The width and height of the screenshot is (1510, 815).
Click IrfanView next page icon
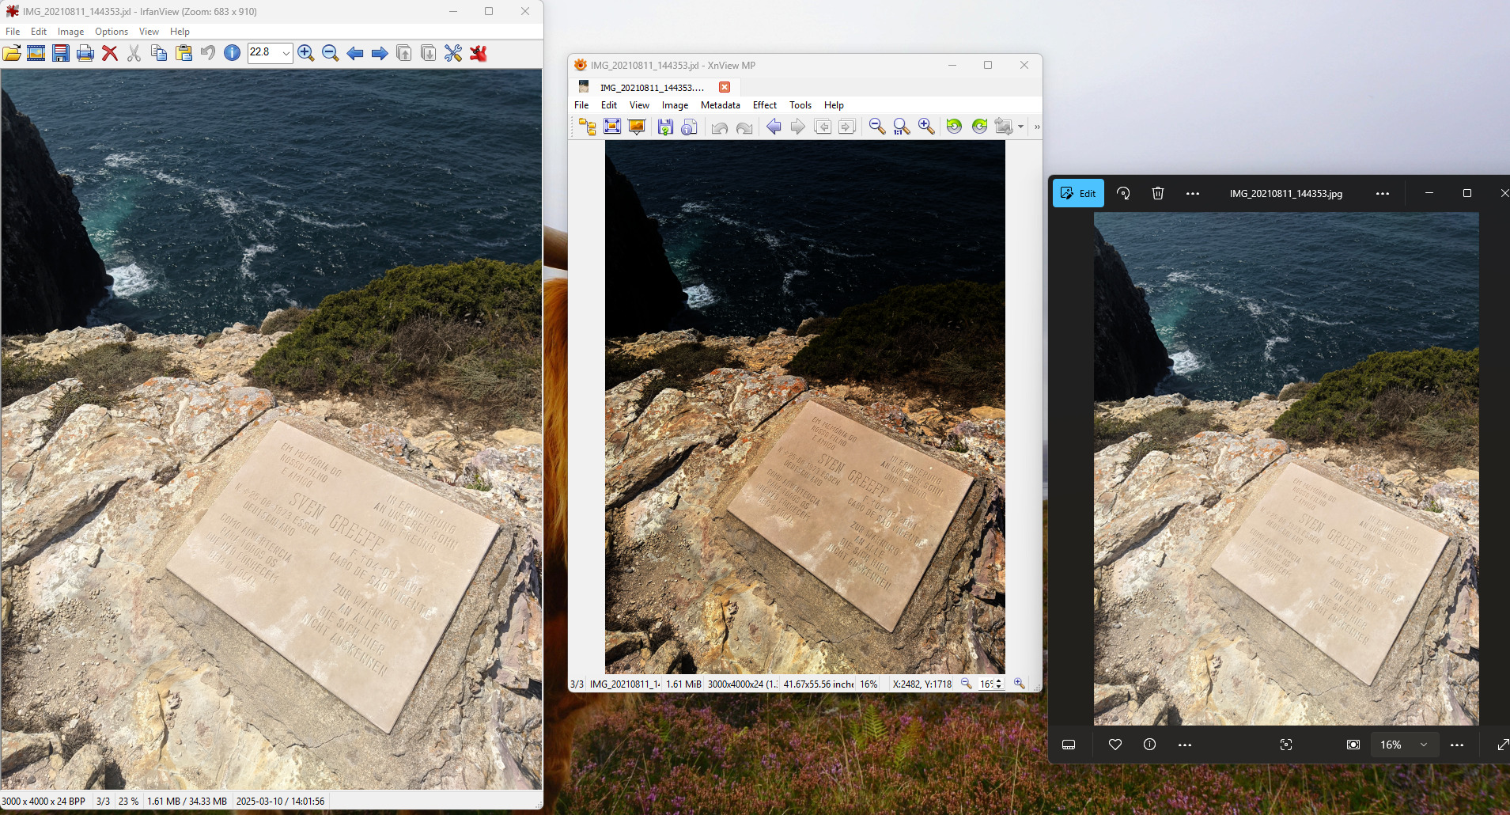(x=429, y=53)
